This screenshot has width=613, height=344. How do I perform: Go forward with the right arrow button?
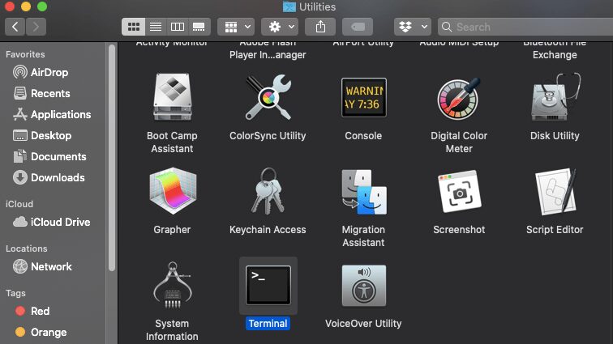[36, 27]
